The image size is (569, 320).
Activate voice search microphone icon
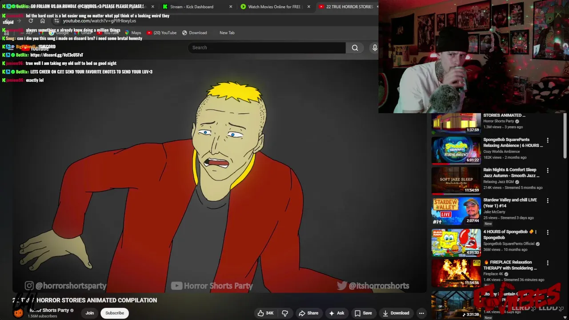pyautogui.click(x=375, y=48)
